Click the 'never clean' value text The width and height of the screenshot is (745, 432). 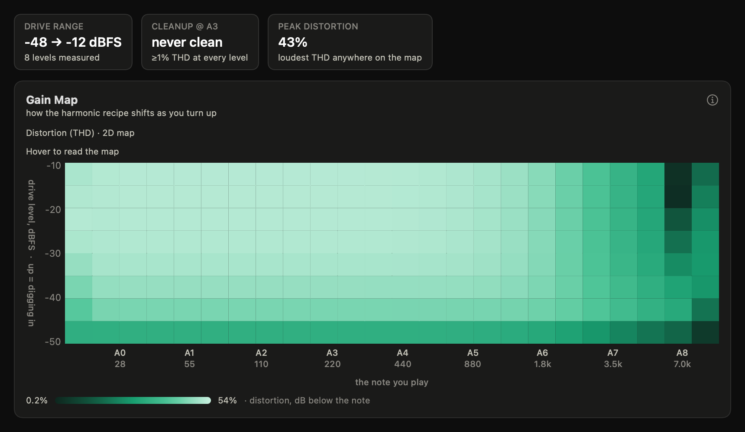(187, 42)
